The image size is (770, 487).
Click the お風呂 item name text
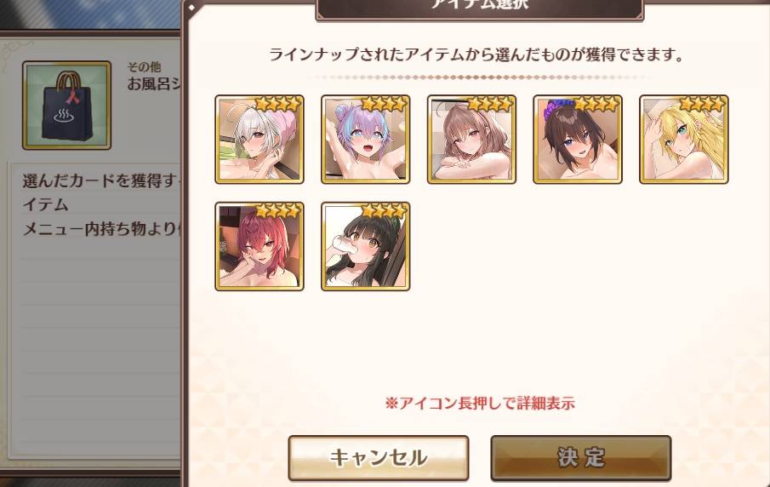click(154, 84)
